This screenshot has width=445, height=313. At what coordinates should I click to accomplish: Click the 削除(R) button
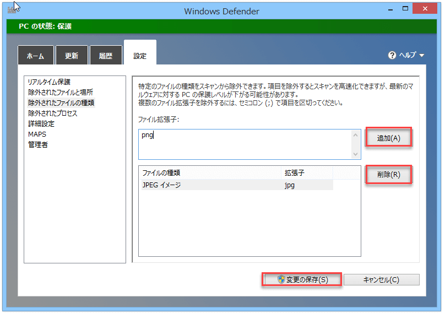click(x=388, y=174)
